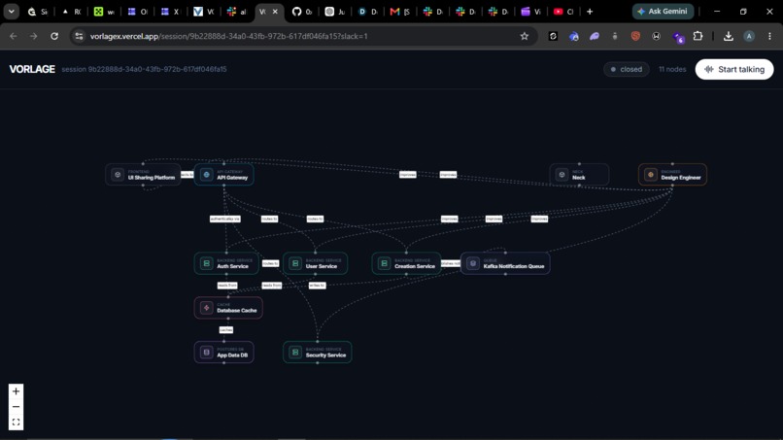Select the Creation Service node icon
This screenshot has height=440, width=783.
point(384,263)
